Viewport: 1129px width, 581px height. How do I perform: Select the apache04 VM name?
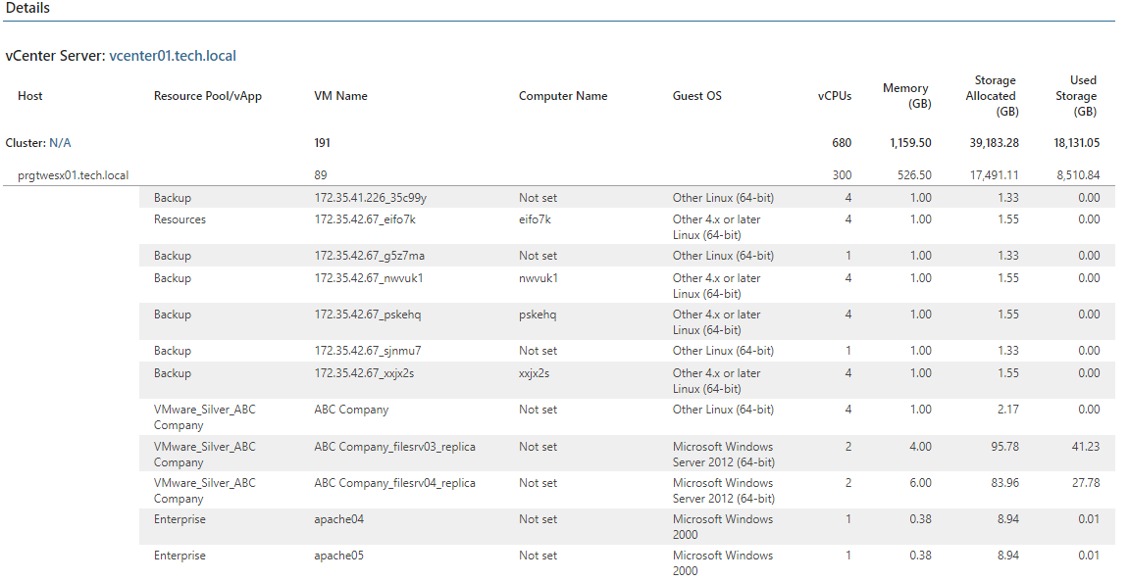point(339,519)
